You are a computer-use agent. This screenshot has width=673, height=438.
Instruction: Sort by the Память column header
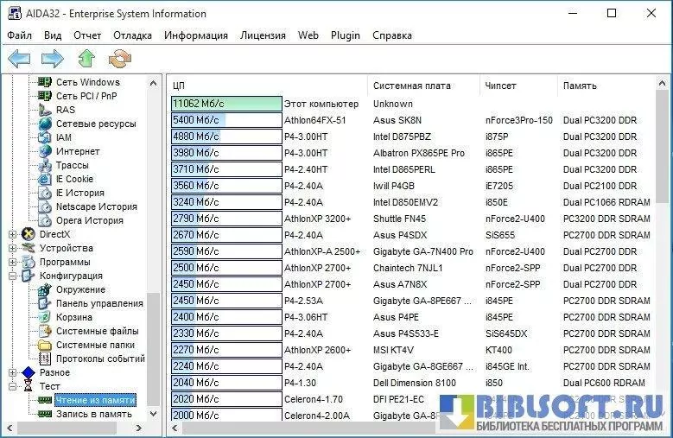coord(580,86)
